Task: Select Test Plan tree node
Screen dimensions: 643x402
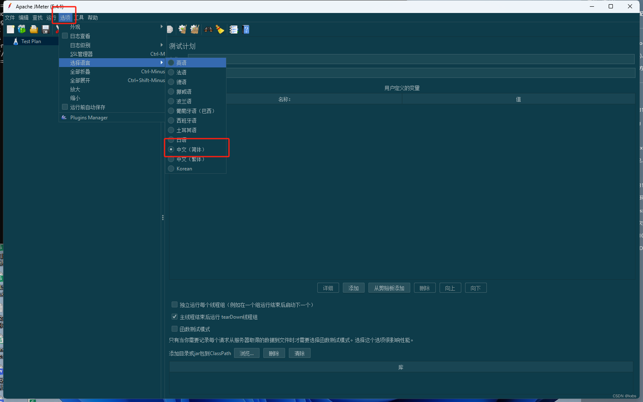Action: pos(31,41)
